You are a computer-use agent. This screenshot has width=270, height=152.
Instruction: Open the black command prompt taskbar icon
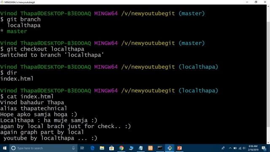point(160,148)
